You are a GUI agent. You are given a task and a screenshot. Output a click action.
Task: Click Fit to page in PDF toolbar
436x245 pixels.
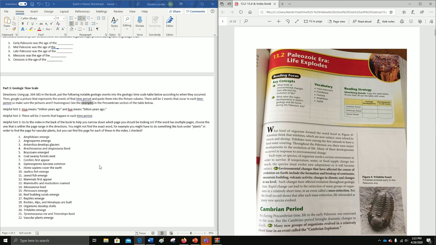[x=313, y=21]
